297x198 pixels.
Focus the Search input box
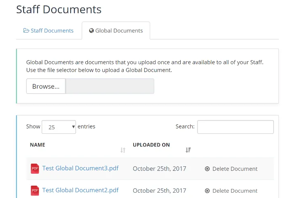tap(236, 127)
